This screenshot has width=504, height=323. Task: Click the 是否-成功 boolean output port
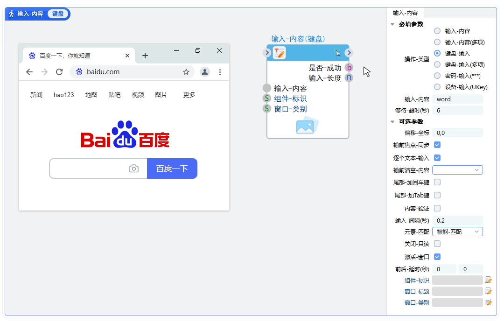[349, 68]
